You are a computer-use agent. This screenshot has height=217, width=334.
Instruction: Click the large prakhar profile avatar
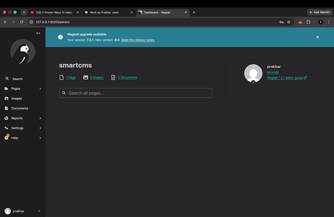point(253,73)
